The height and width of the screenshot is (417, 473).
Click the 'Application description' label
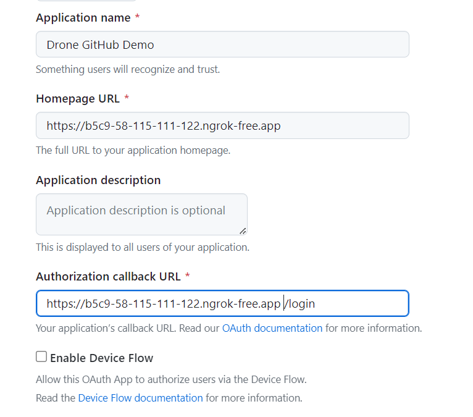click(98, 180)
